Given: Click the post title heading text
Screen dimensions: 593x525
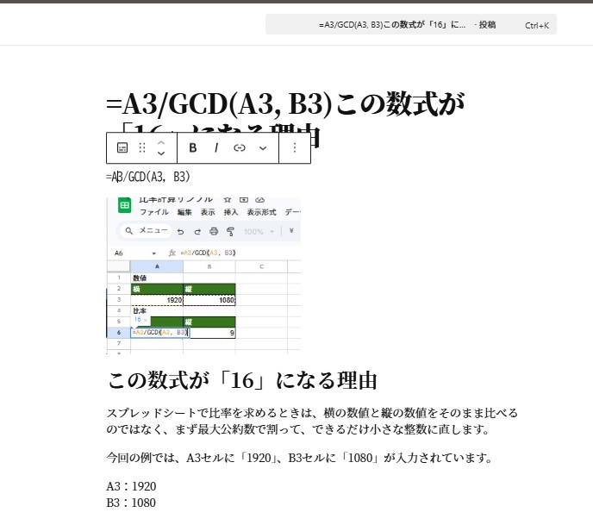Looking at the screenshot, I should click(284, 104).
